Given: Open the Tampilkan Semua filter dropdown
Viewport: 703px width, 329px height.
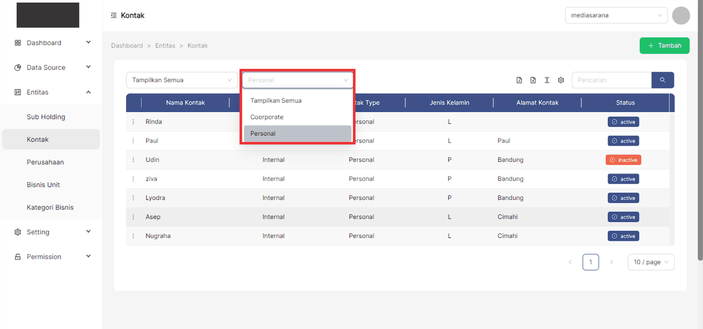Looking at the screenshot, I should [x=182, y=80].
